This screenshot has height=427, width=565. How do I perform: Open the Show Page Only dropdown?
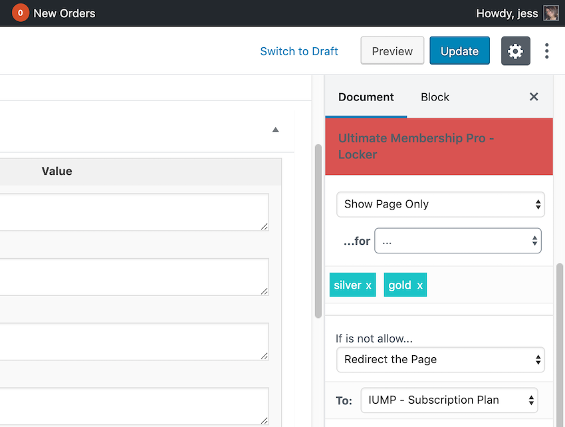point(440,204)
